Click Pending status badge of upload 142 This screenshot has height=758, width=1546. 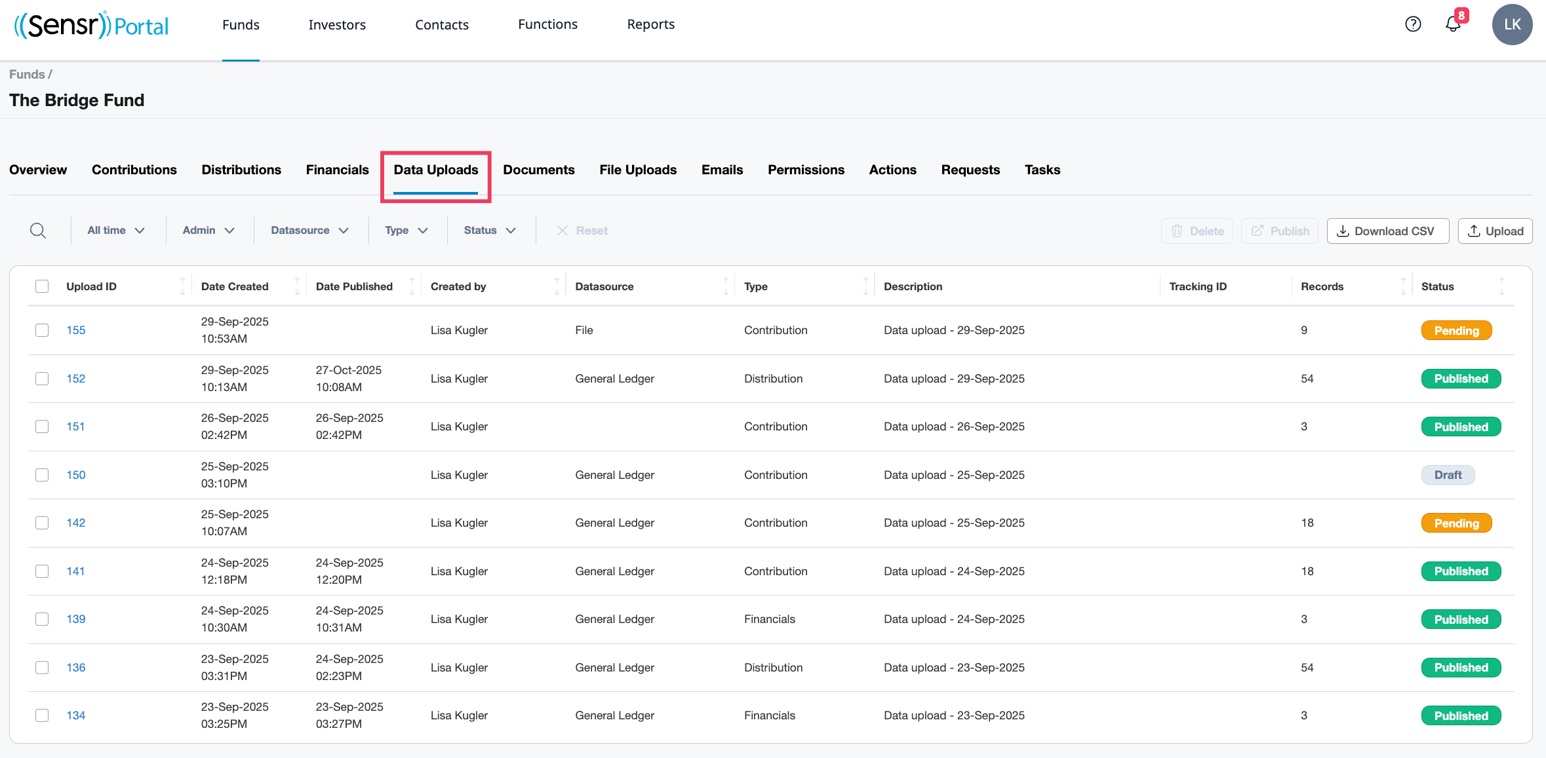[x=1456, y=523]
